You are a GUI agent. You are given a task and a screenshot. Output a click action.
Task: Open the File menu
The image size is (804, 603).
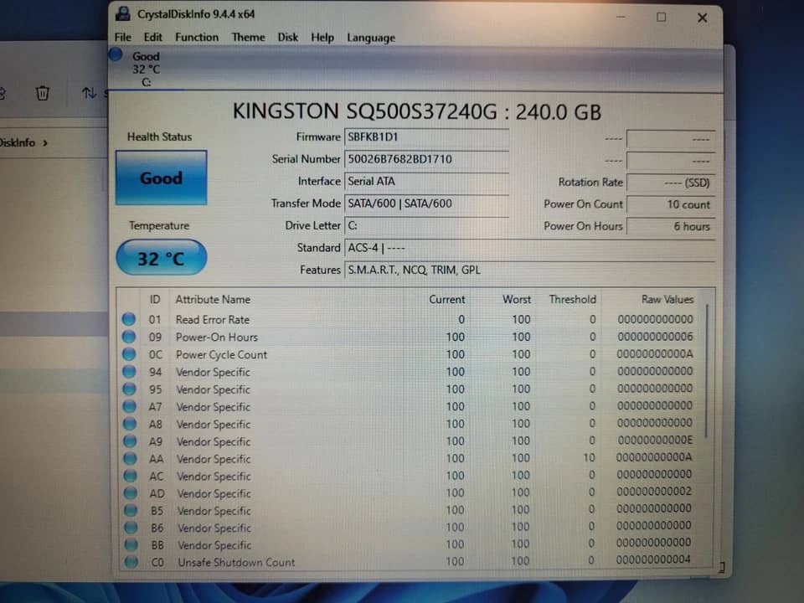122,38
